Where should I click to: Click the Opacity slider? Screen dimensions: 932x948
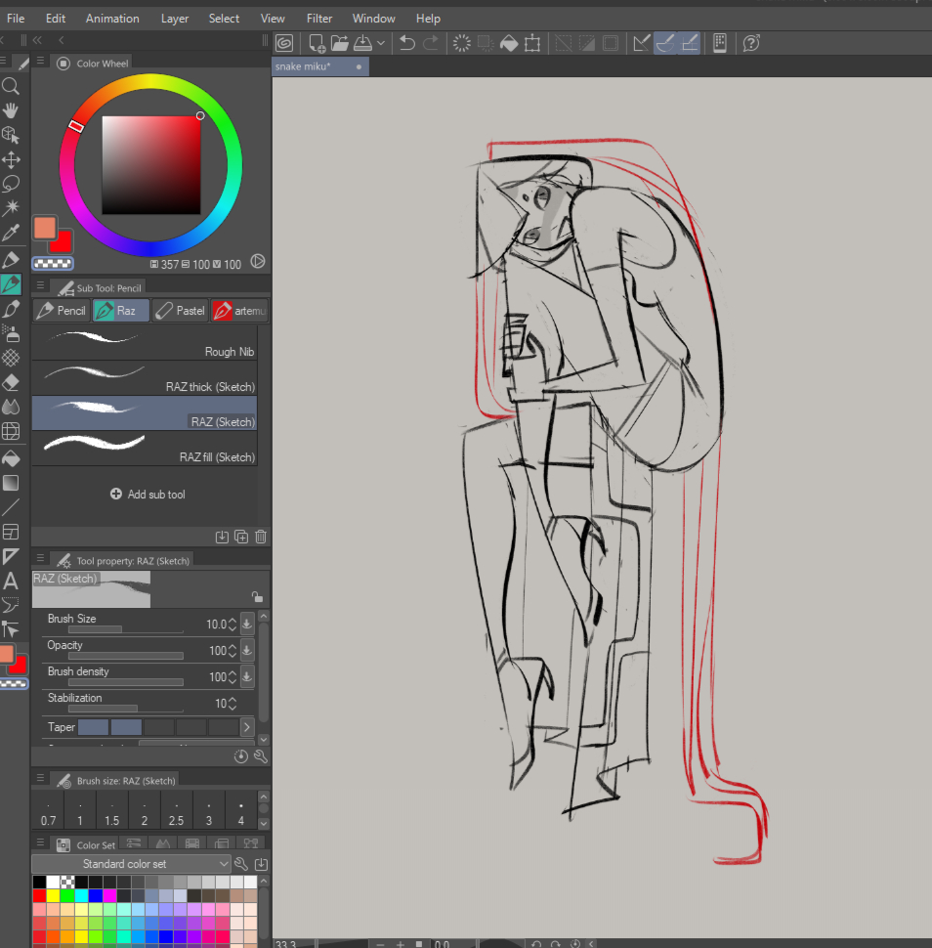(125, 655)
